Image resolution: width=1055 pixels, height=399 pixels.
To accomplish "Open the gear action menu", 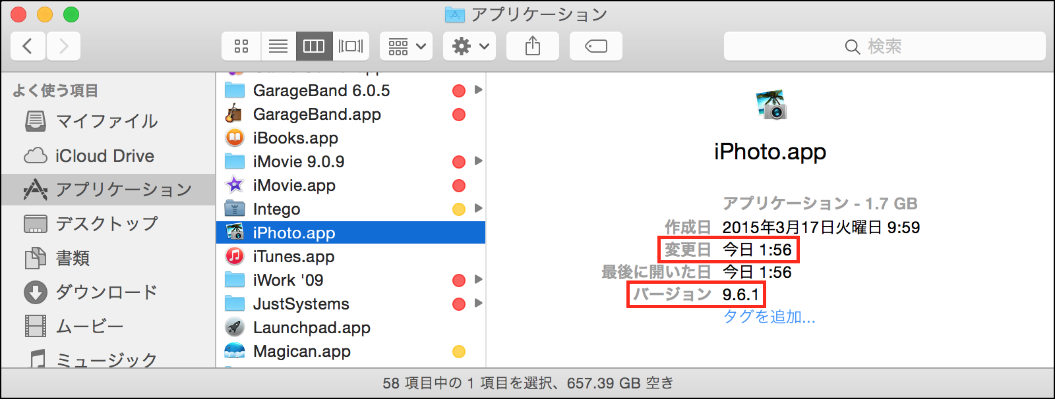I will coord(469,46).
